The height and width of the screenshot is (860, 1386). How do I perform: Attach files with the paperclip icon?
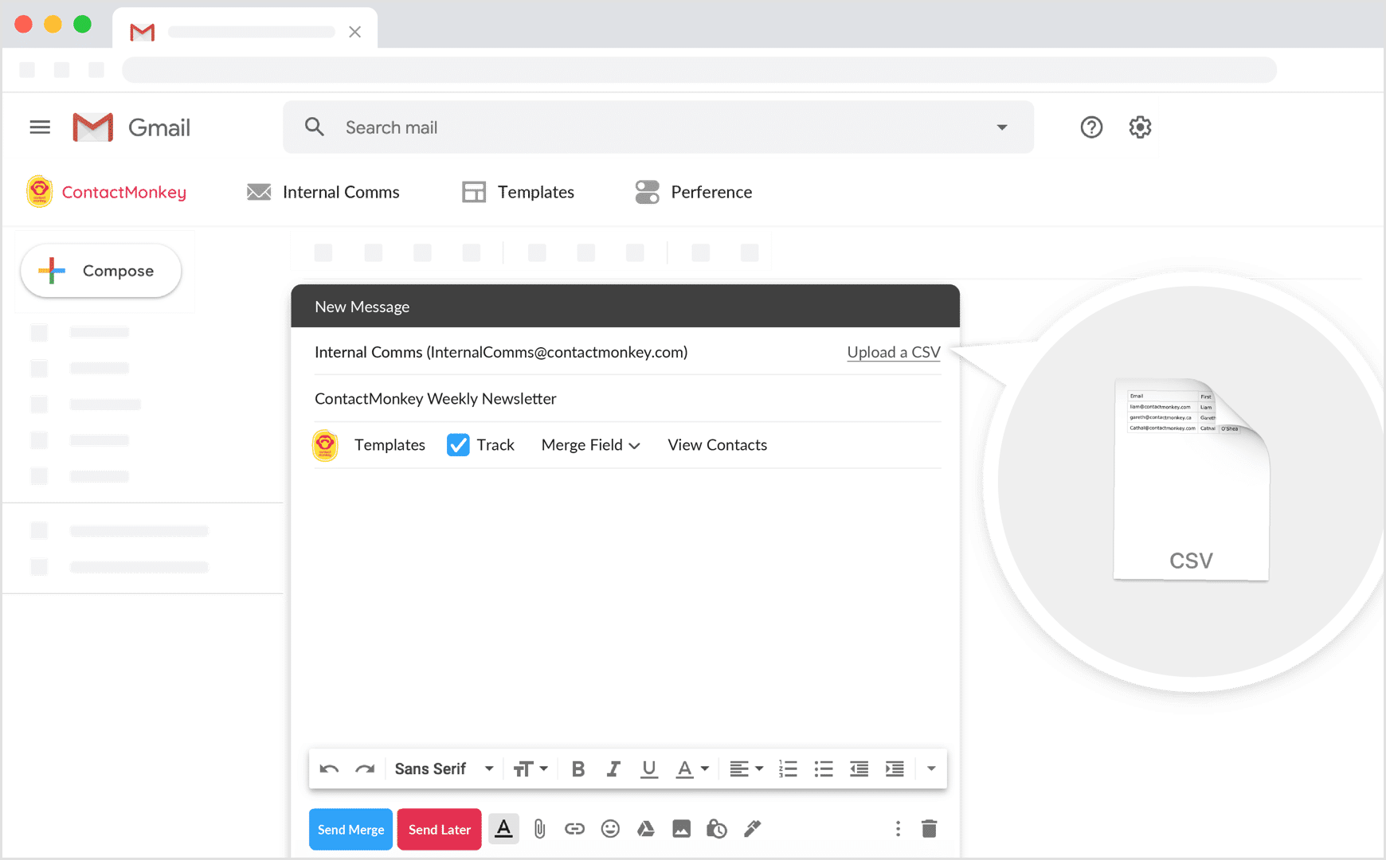coord(540,829)
